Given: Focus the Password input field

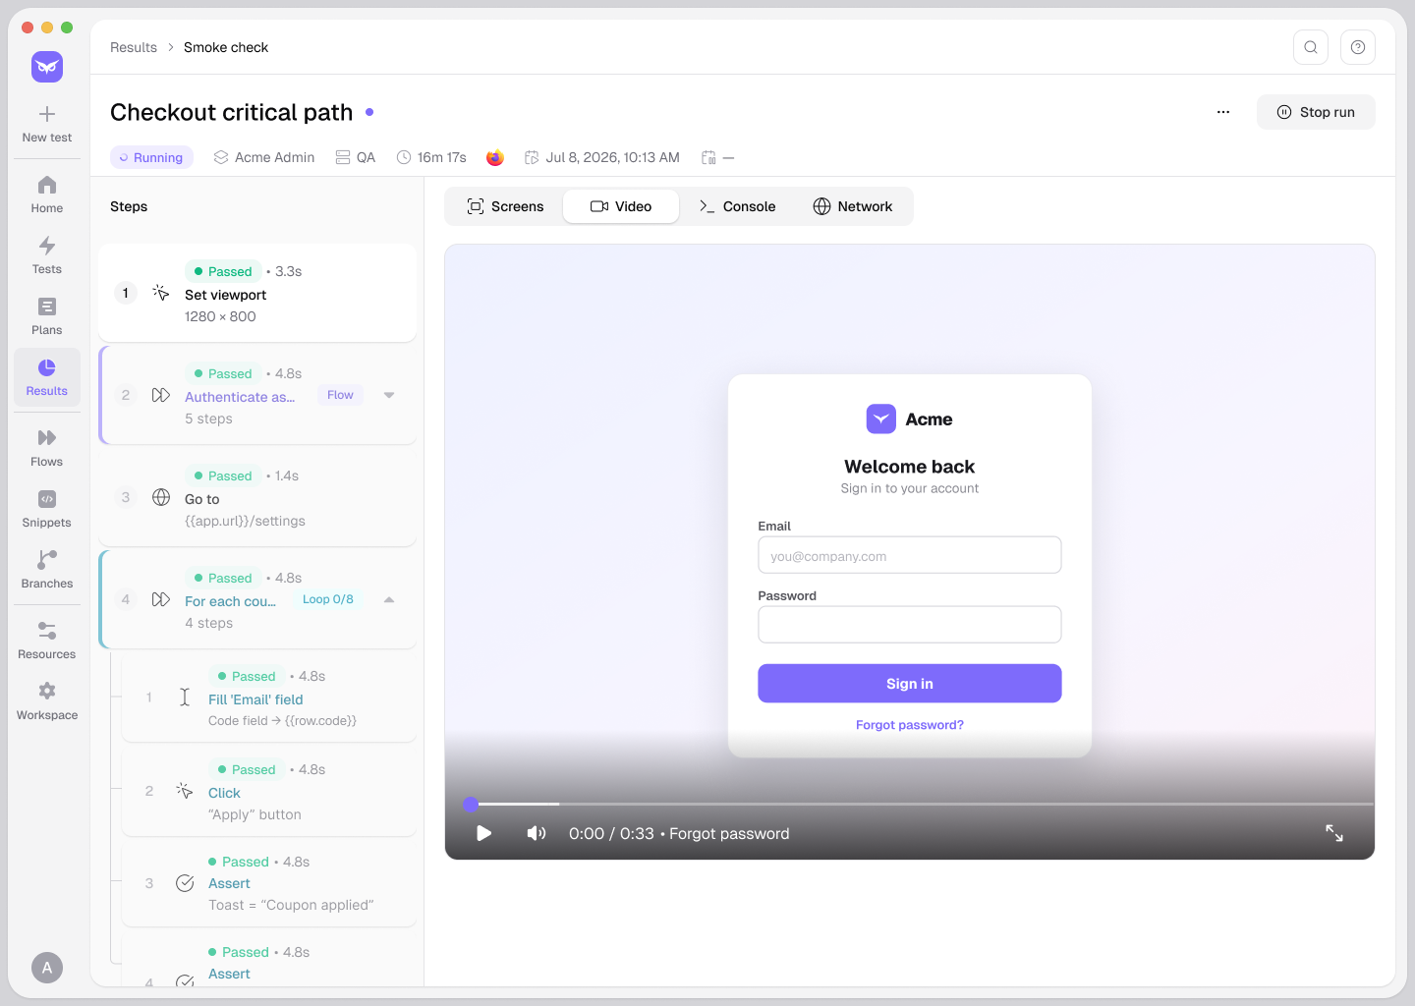Looking at the screenshot, I should pyautogui.click(x=910, y=625).
